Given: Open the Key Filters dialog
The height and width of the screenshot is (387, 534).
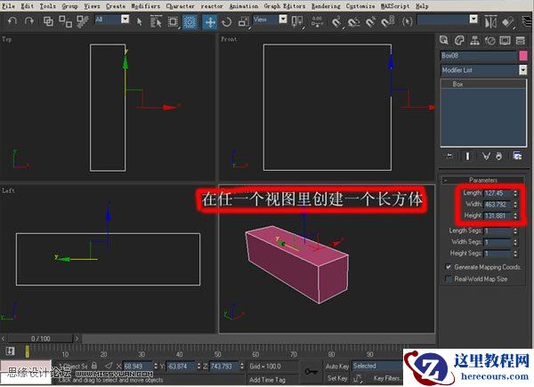Looking at the screenshot, I should tap(386, 378).
